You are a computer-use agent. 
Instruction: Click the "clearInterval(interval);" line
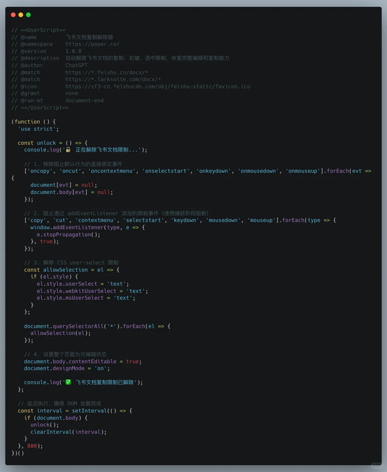[x=68, y=432]
